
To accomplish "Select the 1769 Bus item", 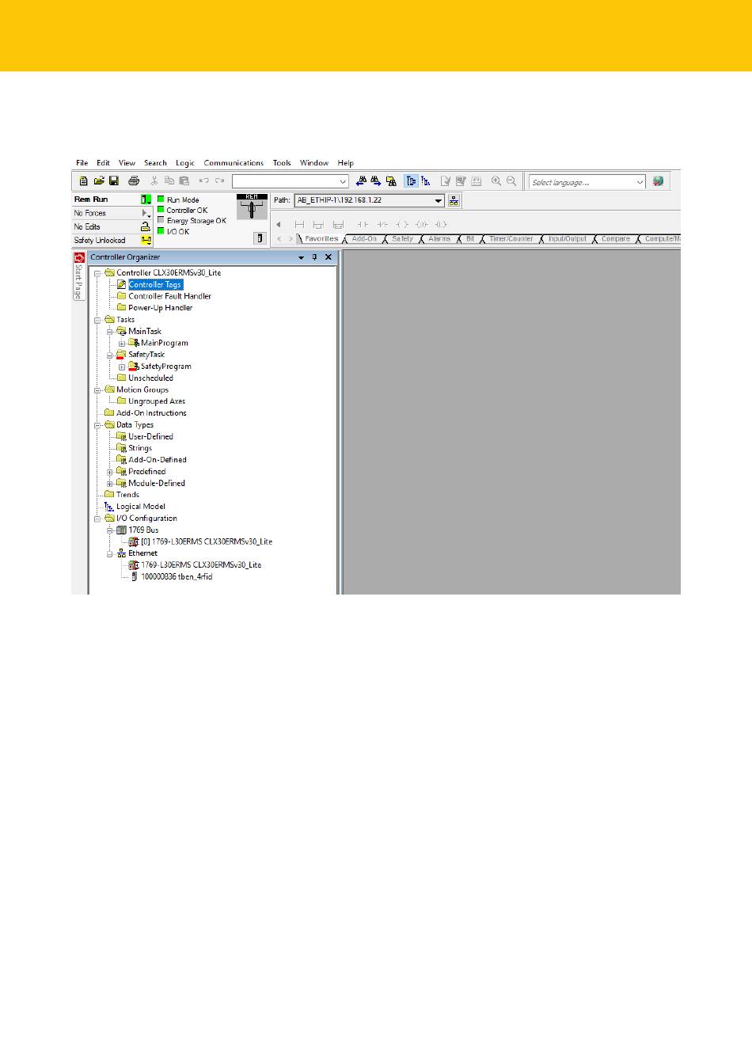I will pyautogui.click(x=143, y=530).
